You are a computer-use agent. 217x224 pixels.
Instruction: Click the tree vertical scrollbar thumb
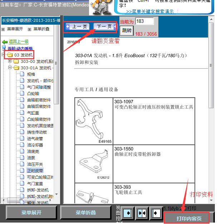pos(56,64)
